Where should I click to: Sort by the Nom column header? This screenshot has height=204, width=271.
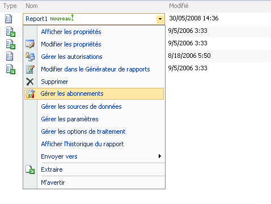point(32,6)
